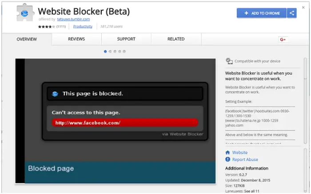Open the Support tab
This screenshot has height=194, width=311.
(126, 39)
